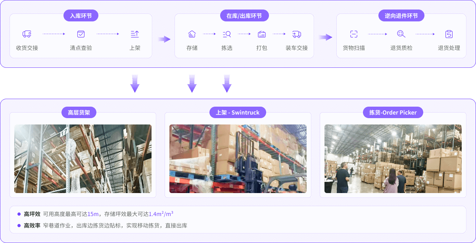Select the 逆向退件环节 stage label
This screenshot has width=476, height=243.
[401, 16]
